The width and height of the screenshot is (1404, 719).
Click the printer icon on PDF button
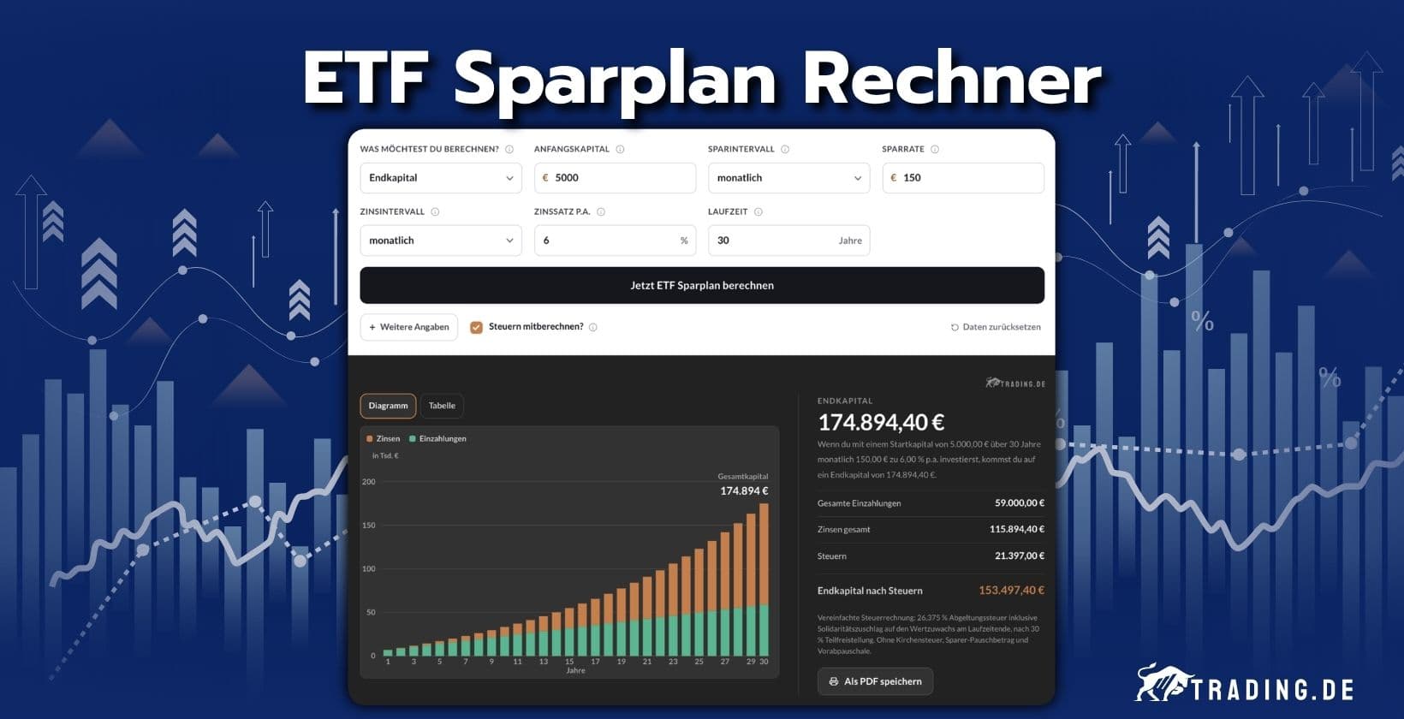834,681
